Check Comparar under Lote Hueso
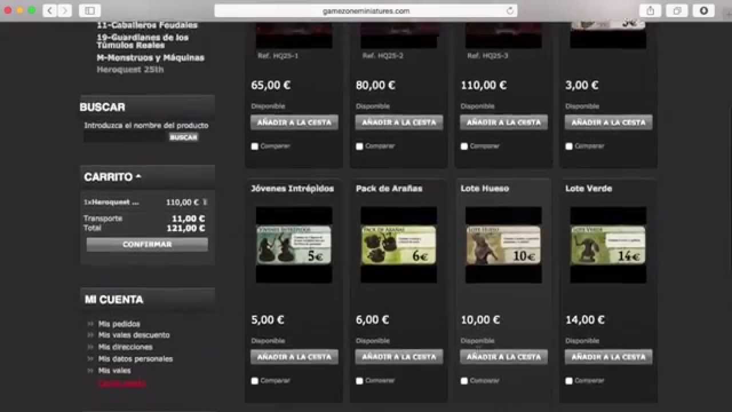732x412 pixels. point(464,381)
